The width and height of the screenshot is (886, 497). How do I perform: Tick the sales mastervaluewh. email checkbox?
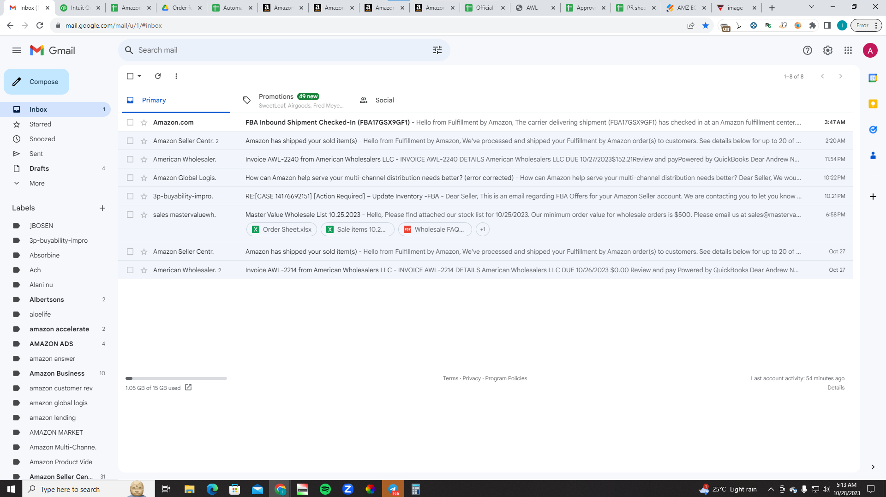130,215
